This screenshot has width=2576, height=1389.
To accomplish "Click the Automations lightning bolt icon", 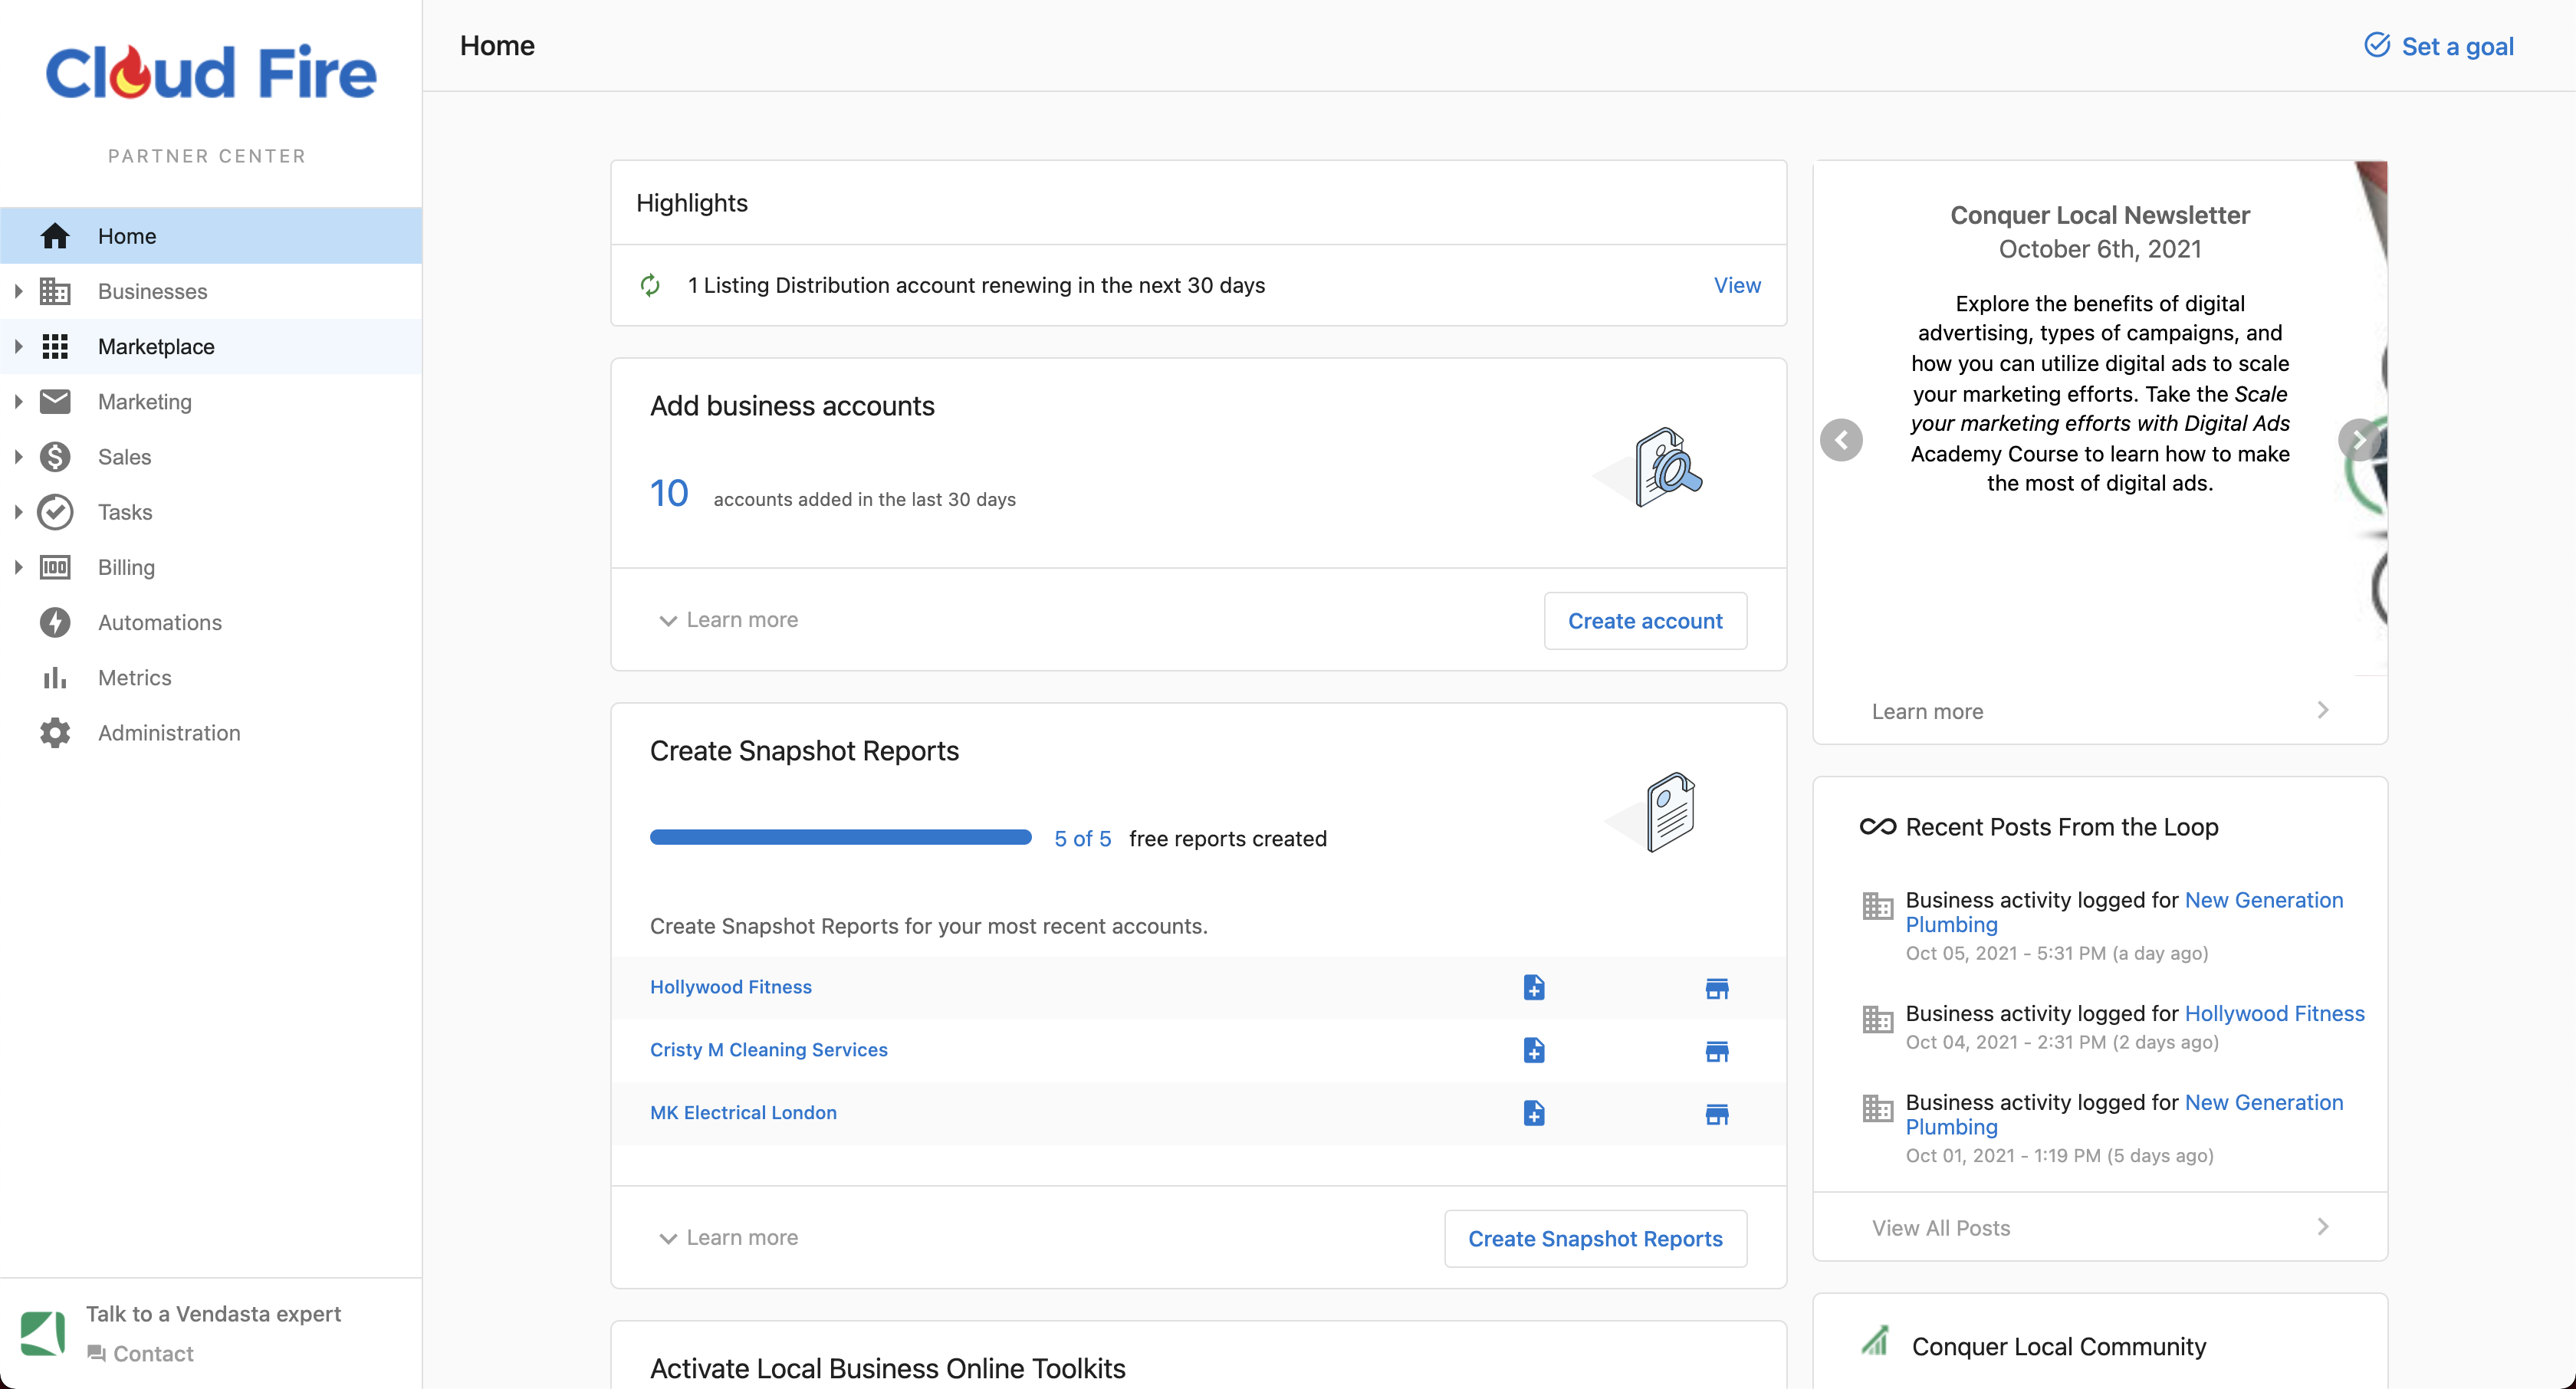I will pos(55,622).
